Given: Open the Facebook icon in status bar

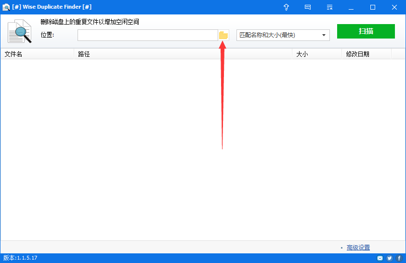Looking at the screenshot, I should pyautogui.click(x=399, y=258).
